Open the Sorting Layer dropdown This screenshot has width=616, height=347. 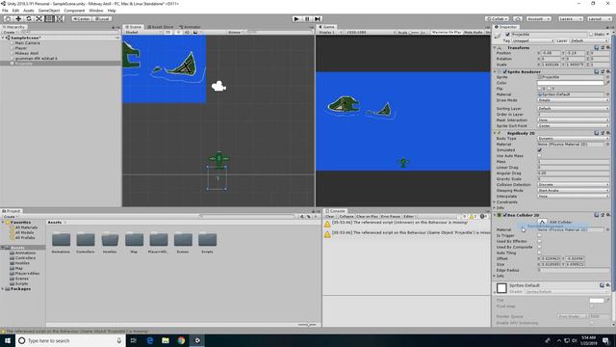[574, 109]
